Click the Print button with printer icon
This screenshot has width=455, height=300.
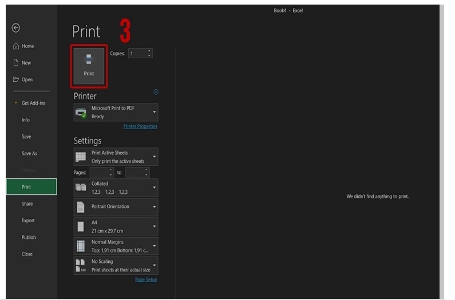click(89, 66)
